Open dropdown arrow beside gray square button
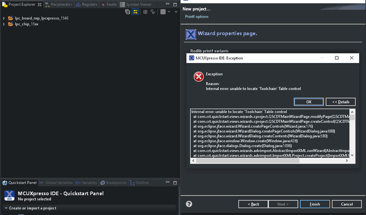The image size is (366, 215). click(169, 12)
